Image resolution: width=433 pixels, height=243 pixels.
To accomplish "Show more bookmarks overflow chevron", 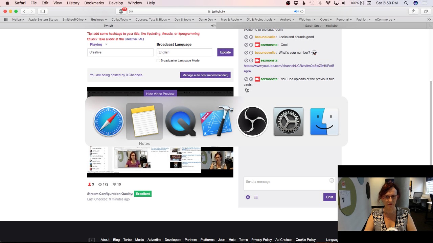I will coord(429,20).
